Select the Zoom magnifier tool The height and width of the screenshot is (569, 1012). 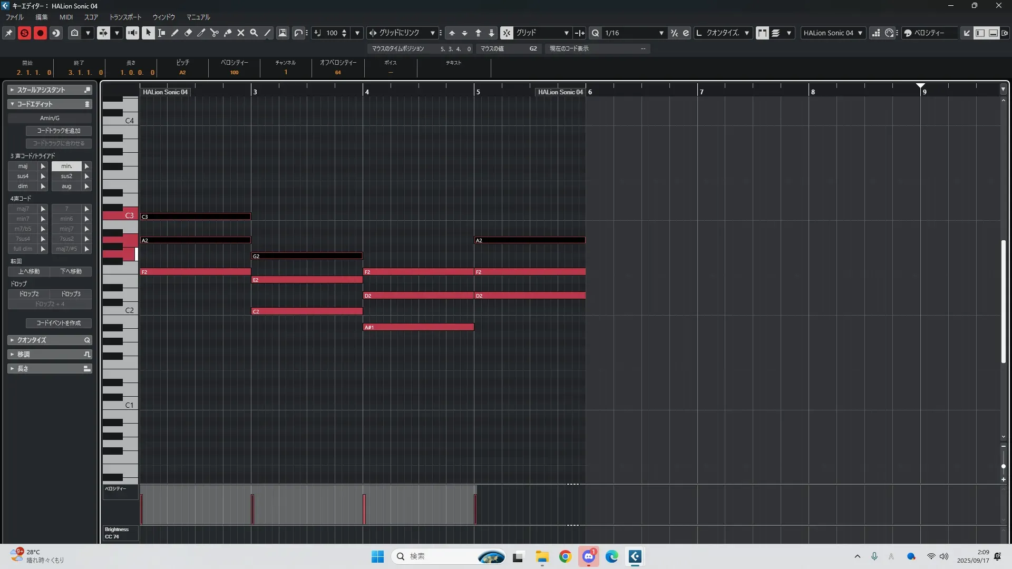coord(254,33)
